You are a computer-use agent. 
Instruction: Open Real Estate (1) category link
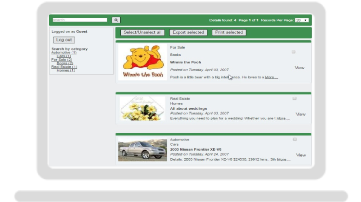click(x=64, y=67)
